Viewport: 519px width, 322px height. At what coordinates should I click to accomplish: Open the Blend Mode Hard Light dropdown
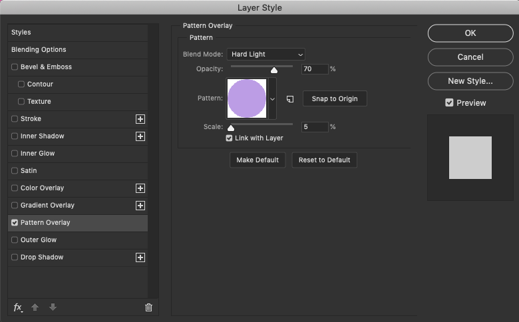(265, 55)
